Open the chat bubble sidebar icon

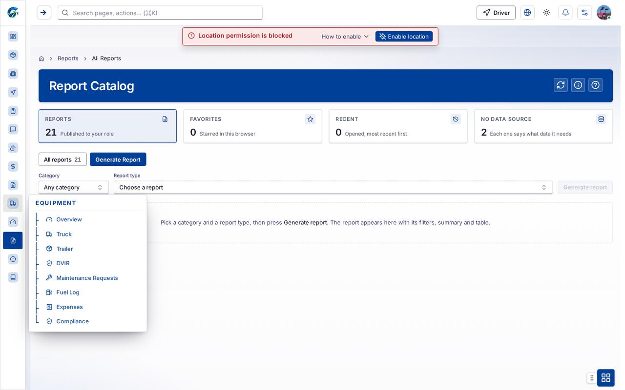point(13,129)
